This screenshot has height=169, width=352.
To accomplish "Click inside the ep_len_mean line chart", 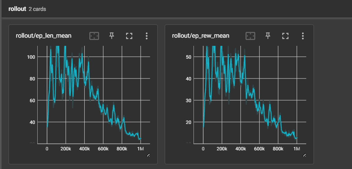I will tap(94, 94).
